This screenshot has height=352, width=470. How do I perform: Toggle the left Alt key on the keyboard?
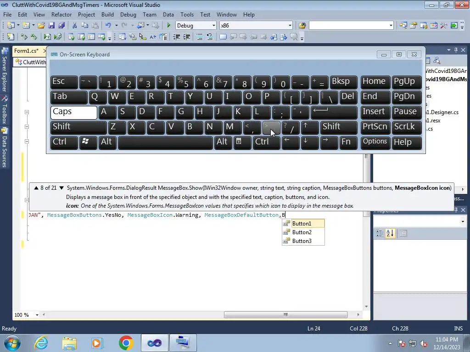click(108, 143)
